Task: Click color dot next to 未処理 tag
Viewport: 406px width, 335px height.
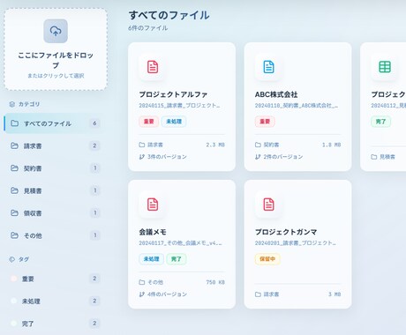Action: click(x=13, y=301)
